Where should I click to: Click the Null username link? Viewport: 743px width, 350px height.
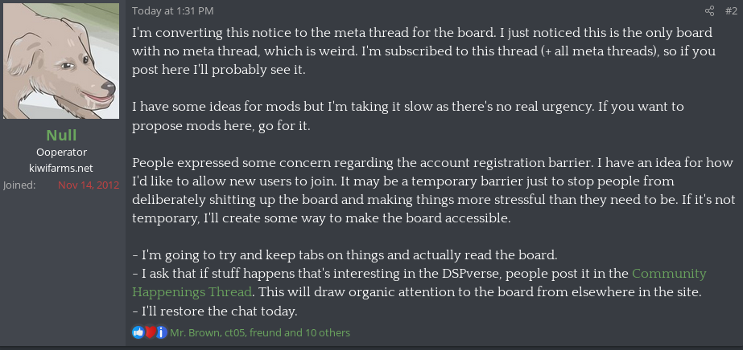point(62,135)
